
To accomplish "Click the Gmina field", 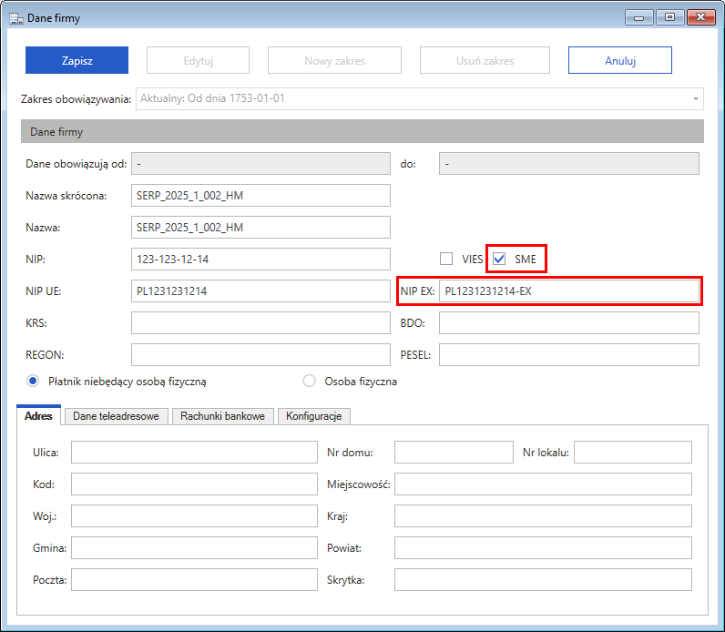I will click(x=194, y=547).
